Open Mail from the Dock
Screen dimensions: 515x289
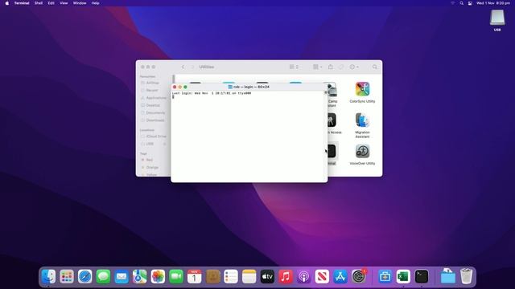pyautogui.click(x=122, y=276)
